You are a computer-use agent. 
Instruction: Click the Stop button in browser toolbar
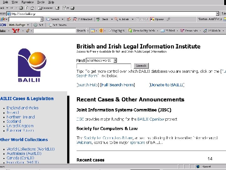tap(21, 8)
